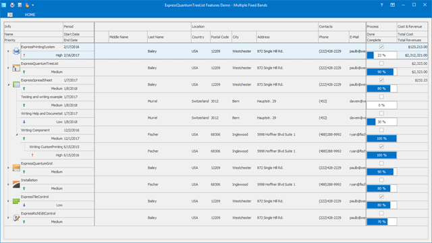Click the ExpressRichEditControl pencil icon
Viewport: 432px width, 243px height.
[x=16, y=217]
